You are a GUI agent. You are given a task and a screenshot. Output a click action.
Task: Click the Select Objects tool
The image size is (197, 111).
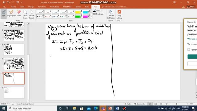[x=31, y=14]
